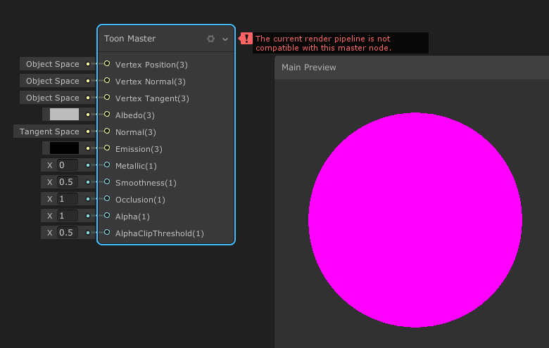Click the Albedo(3) label
549x348 pixels.
135,115
